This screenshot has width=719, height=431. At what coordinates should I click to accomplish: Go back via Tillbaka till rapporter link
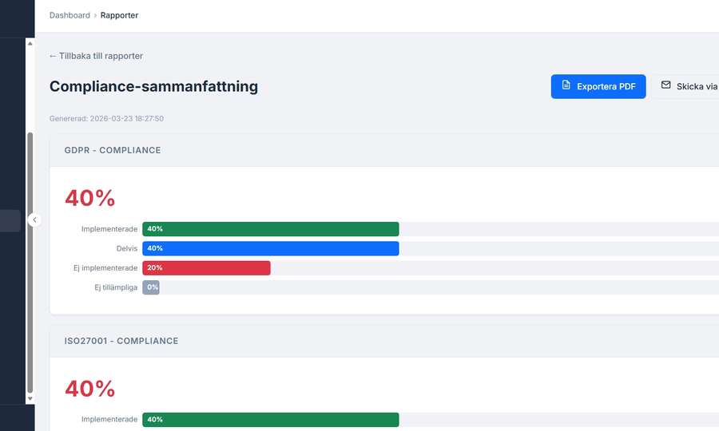(101, 56)
